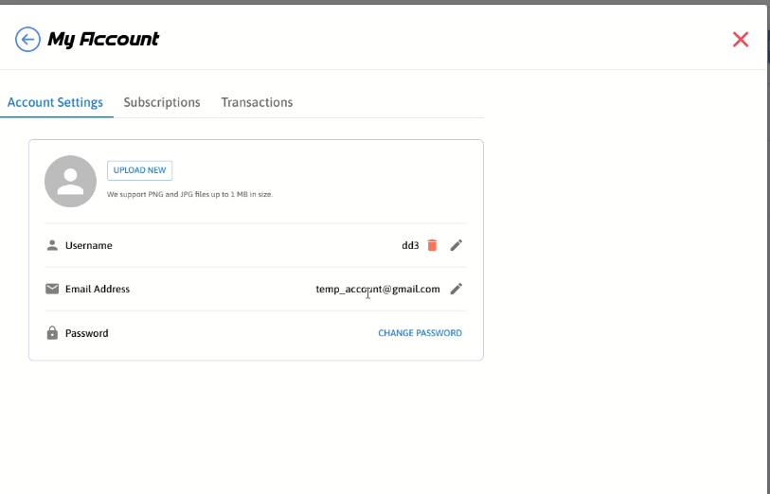The width and height of the screenshot is (770, 494).
Task: Click the Username row label
Action: [x=89, y=245]
